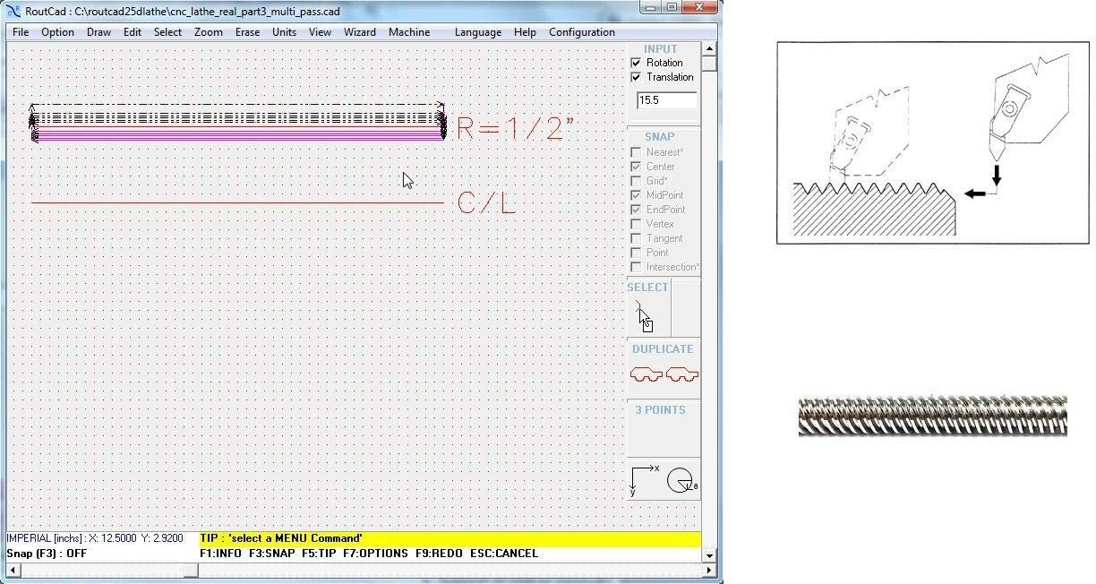Click F1:INFO in the shortcut bar
Screen dimensions: 1096x584
click(220, 554)
